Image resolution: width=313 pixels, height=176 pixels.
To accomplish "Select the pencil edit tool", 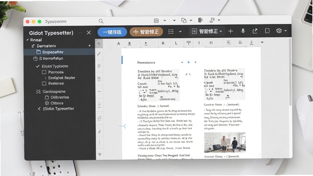I will point(99,54).
